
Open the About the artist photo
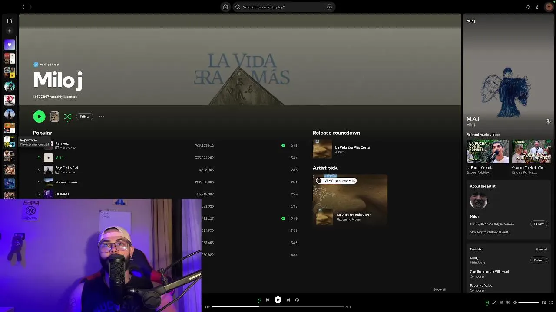pyautogui.click(x=479, y=201)
